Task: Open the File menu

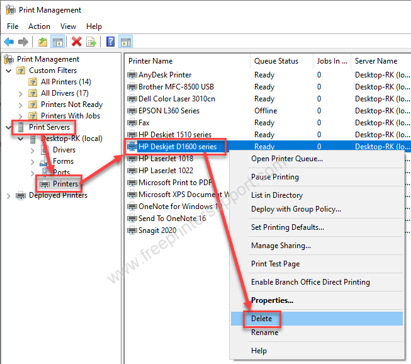Action: pos(13,26)
